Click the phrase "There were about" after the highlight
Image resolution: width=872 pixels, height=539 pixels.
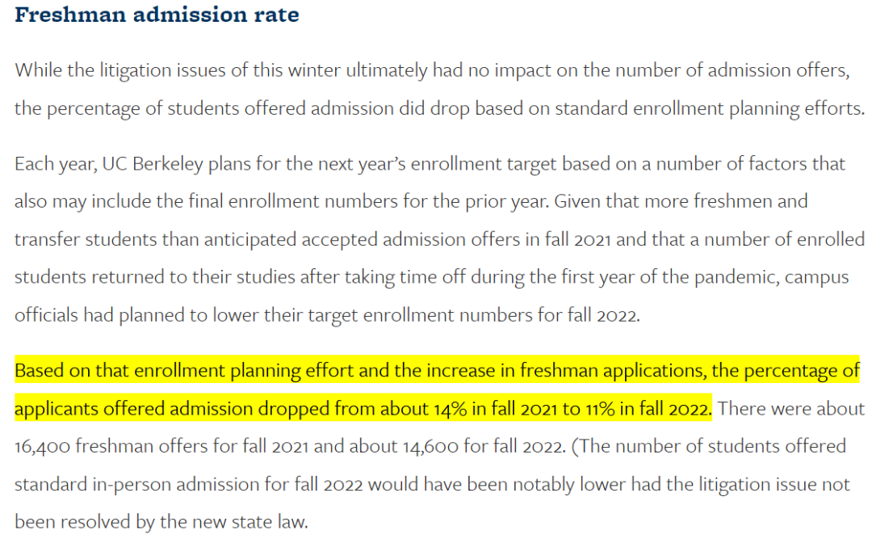tap(790, 409)
